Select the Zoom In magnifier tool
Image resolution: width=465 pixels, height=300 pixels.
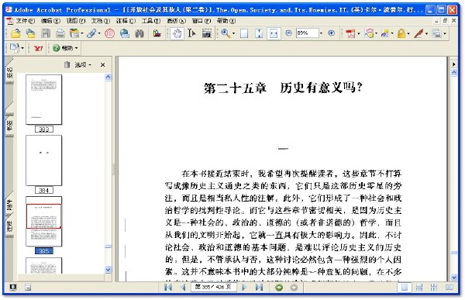pos(226,33)
